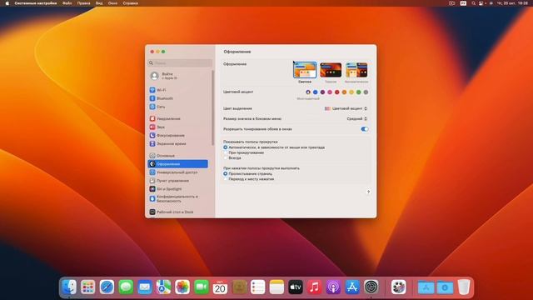Open Системные настройки menu in menu bar
This screenshot has height=300, width=533.
[36, 3]
